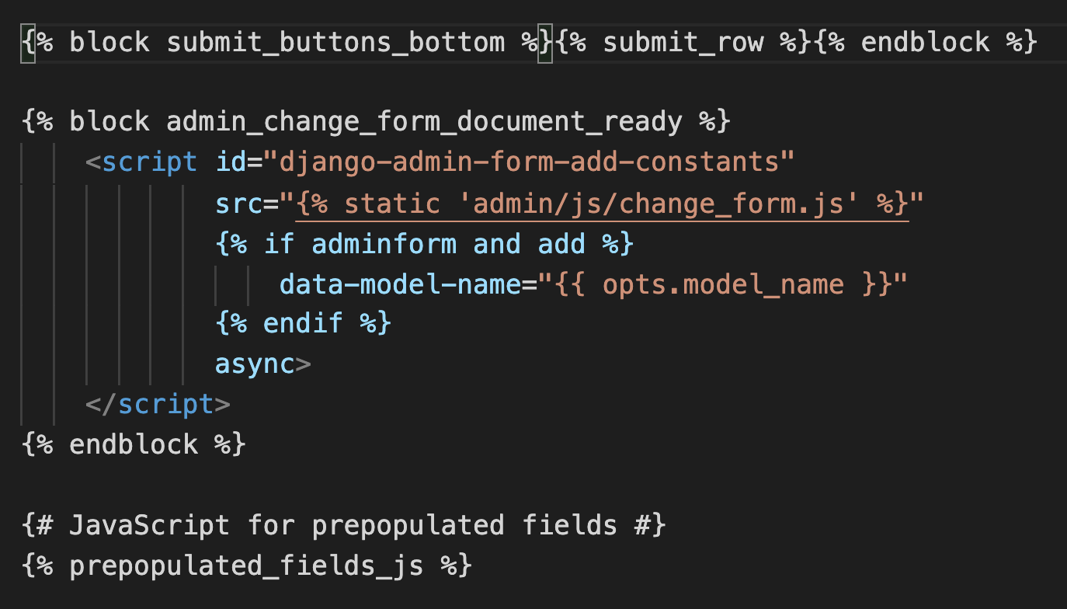The image size is (1067, 609).
Task: Click the django-admin-form-add-constants id value
Action: [529, 162]
